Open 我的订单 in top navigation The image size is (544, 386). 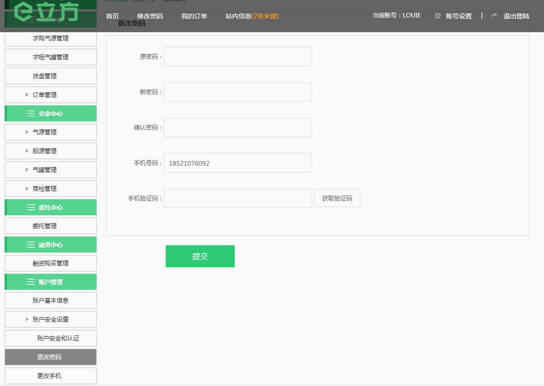pyautogui.click(x=194, y=16)
